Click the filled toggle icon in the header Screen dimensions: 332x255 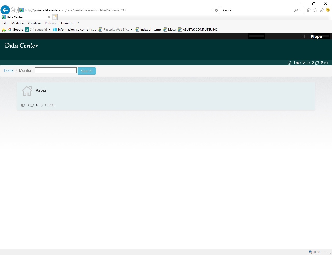[x=299, y=63]
